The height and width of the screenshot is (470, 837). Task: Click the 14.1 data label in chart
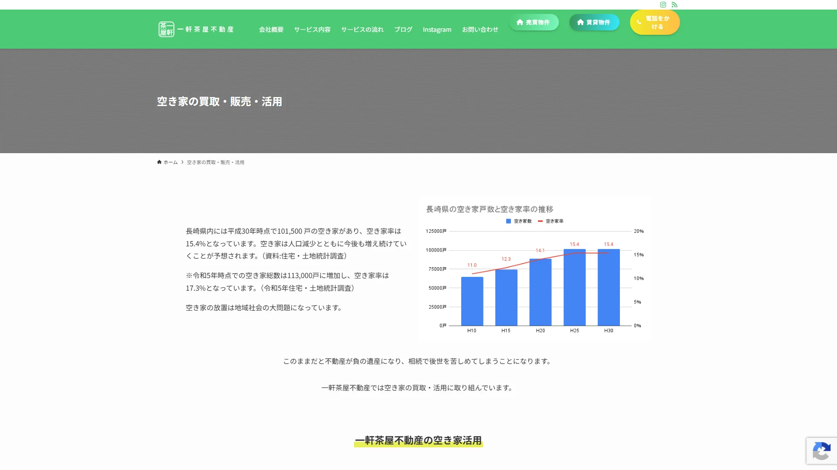[x=540, y=250]
